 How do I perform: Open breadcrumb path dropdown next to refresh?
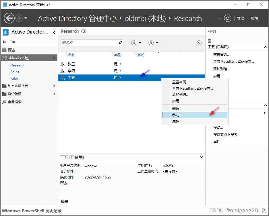[220, 18]
